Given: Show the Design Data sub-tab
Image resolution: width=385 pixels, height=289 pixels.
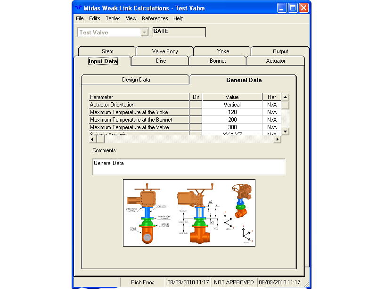Looking at the screenshot, I should tap(136, 80).
